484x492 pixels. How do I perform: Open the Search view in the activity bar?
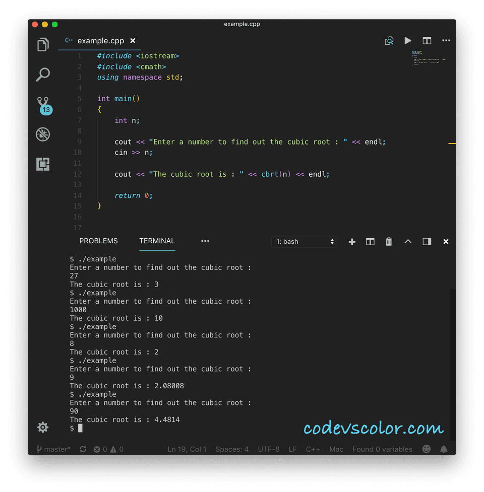point(43,75)
